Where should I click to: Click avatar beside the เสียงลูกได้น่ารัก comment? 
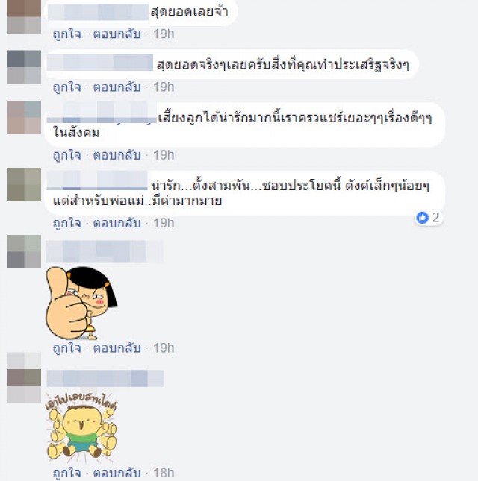pos(24,118)
